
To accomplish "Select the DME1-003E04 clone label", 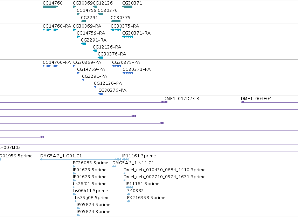I will point(256,99).
